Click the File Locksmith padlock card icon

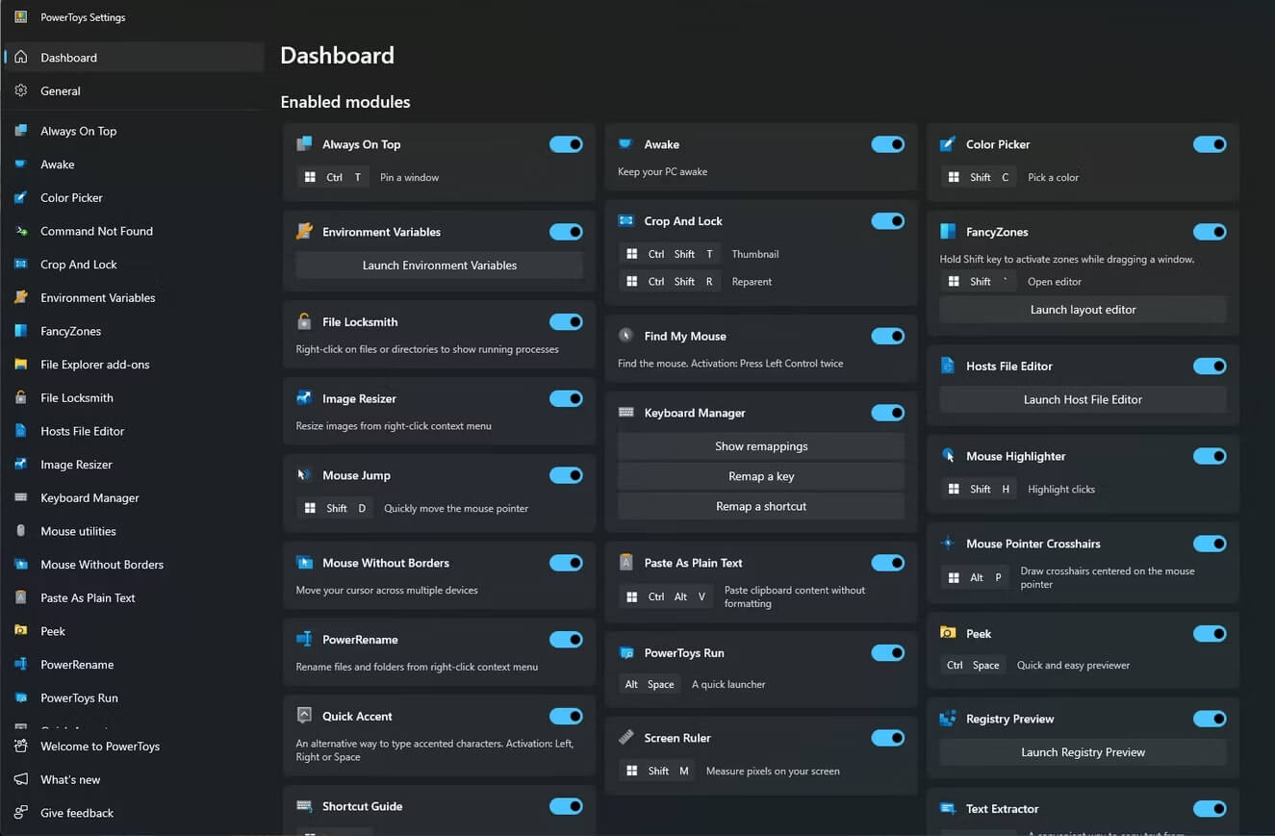304,322
